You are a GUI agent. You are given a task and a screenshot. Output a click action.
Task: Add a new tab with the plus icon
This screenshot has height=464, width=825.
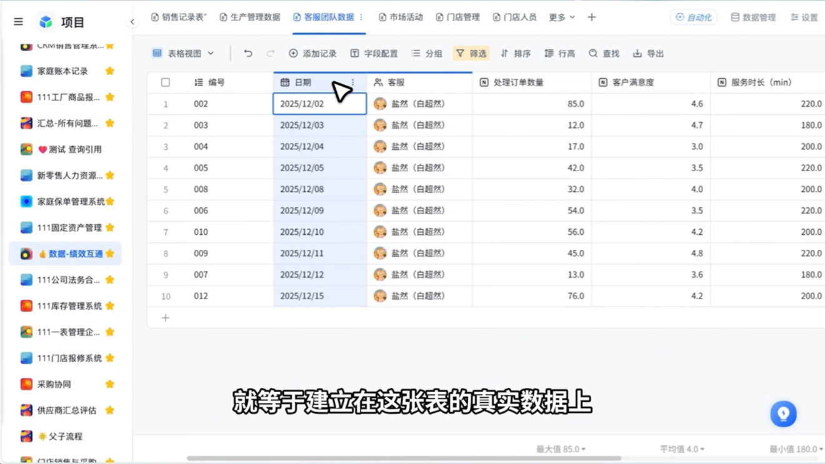tap(592, 17)
